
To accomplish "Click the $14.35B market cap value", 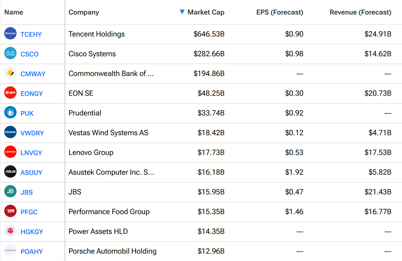I will pos(211,231).
